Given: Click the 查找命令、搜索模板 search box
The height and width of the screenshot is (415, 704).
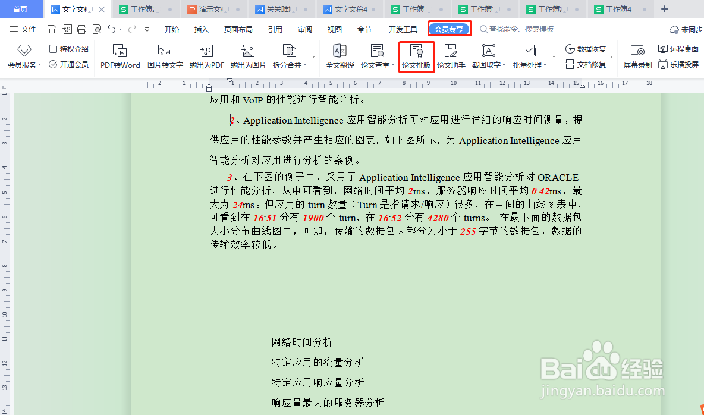Looking at the screenshot, I should 517,29.
